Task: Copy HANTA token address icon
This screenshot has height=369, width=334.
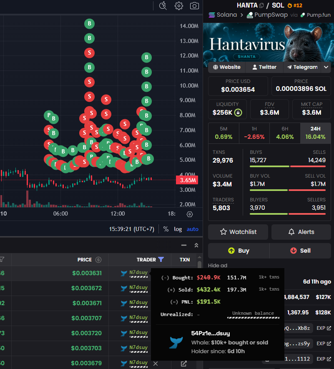Action: click(x=261, y=5)
